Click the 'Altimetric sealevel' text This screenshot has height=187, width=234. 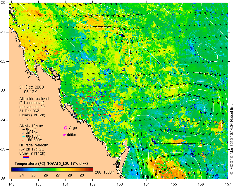click(x=34, y=99)
